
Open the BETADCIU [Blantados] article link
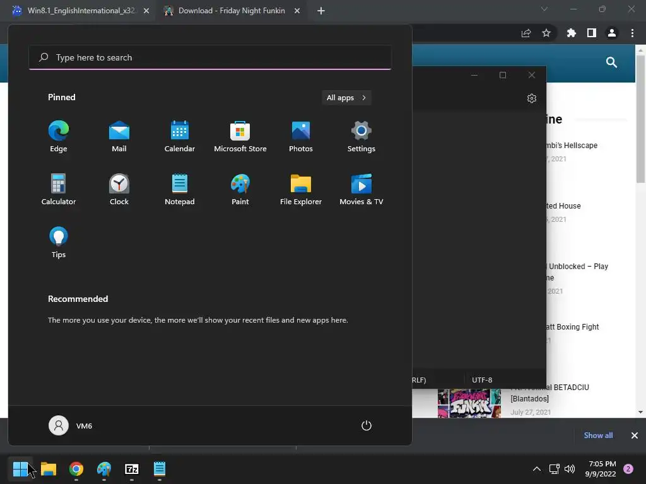click(549, 393)
